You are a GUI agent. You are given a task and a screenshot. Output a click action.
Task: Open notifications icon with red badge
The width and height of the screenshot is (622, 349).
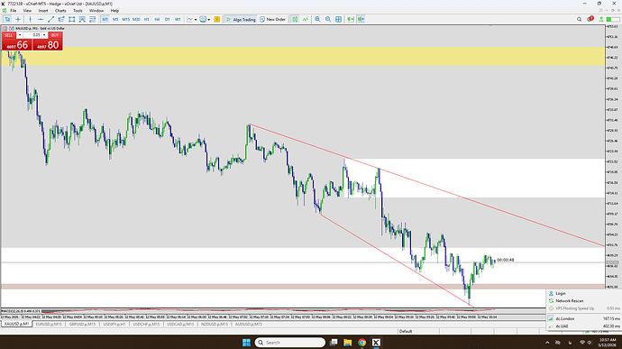590,19
